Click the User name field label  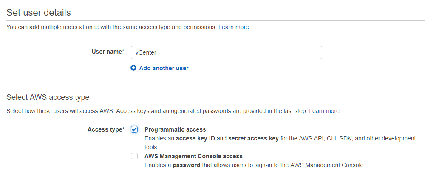[108, 52]
